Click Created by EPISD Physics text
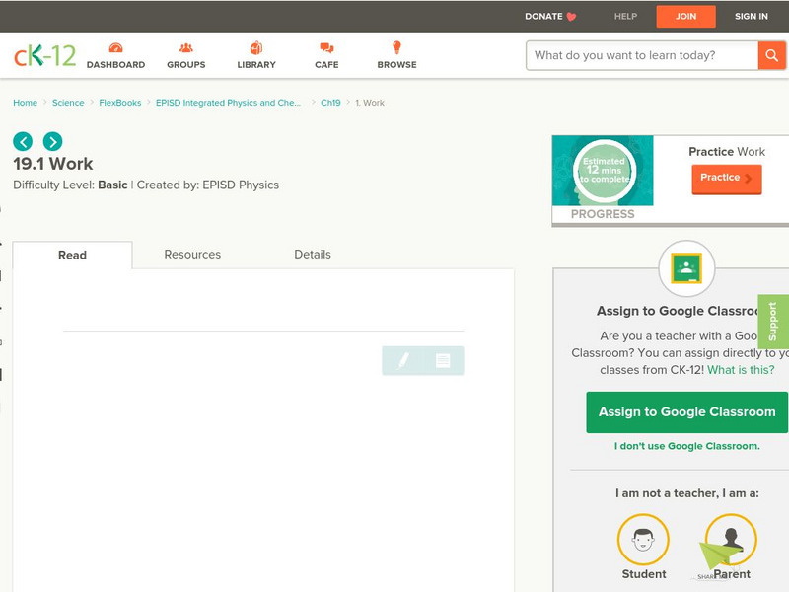Viewport: 789px width, 592px height. click(x=208, y=185)
